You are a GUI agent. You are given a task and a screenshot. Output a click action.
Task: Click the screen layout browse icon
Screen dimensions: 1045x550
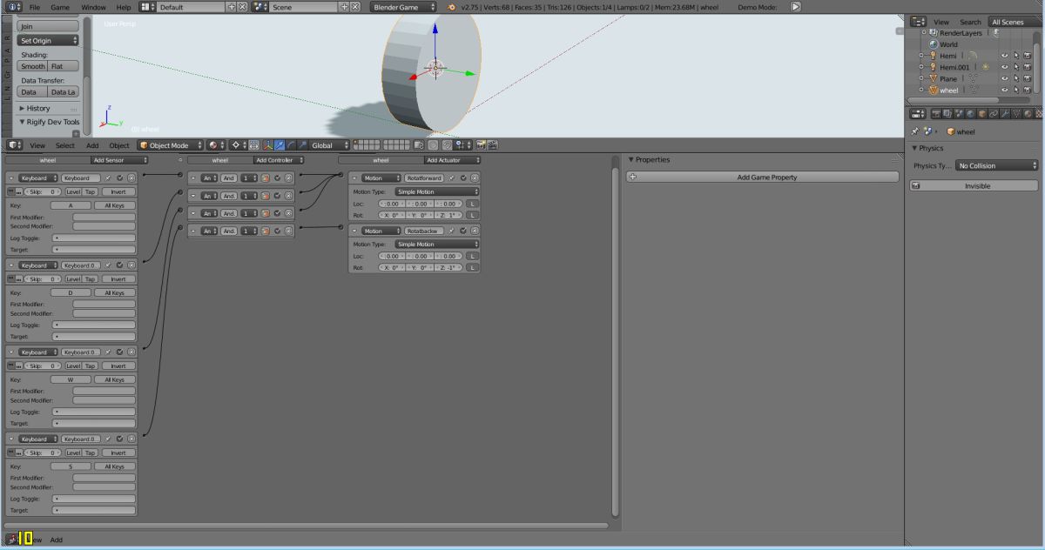[148, 6]
